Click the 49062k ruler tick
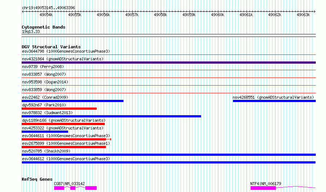326x192 pixels. point(275,15)
